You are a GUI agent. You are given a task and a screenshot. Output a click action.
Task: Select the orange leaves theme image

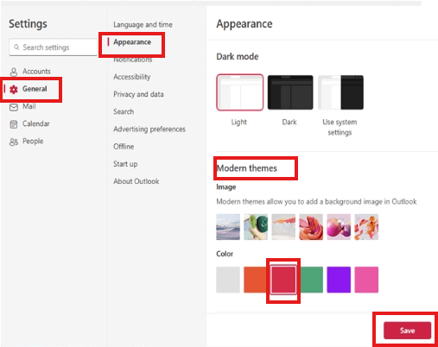366,227
